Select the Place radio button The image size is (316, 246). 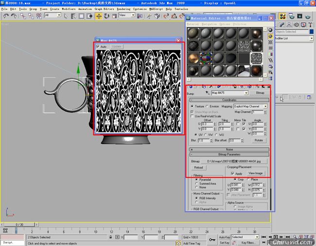248,179
